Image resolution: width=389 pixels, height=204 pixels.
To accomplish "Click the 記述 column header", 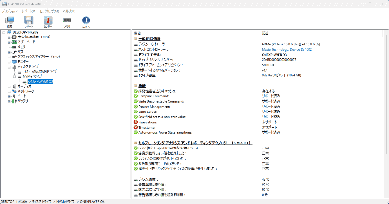I will pyautogui.click(x=265, y=33).
